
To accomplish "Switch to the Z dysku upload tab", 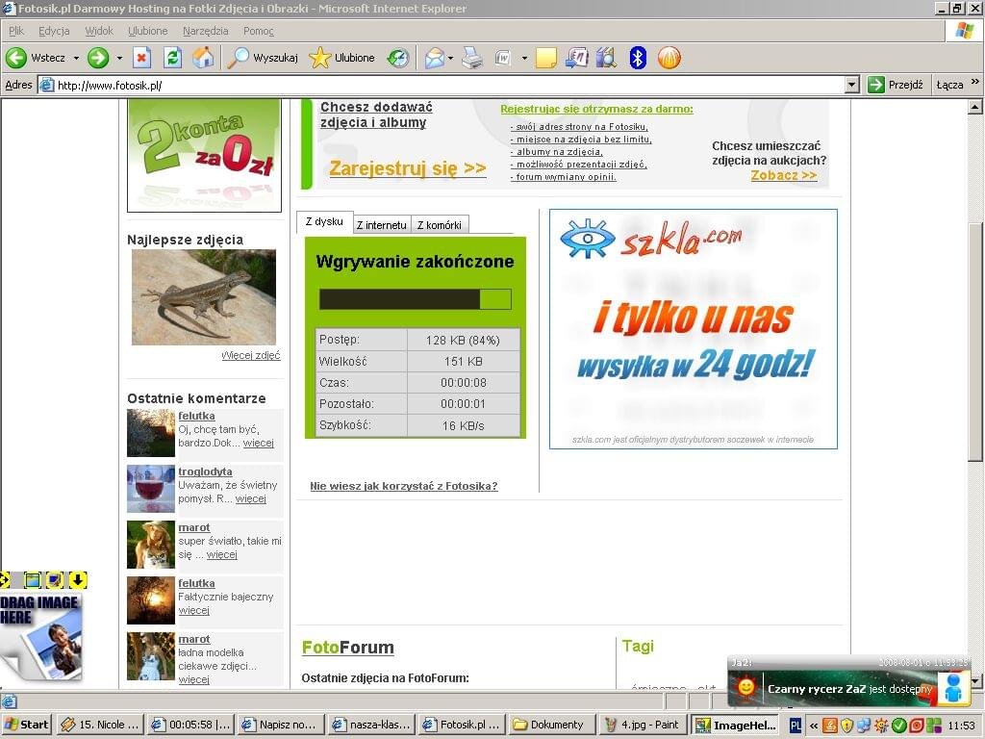I will pyautogui.click(x=324, y=222).
